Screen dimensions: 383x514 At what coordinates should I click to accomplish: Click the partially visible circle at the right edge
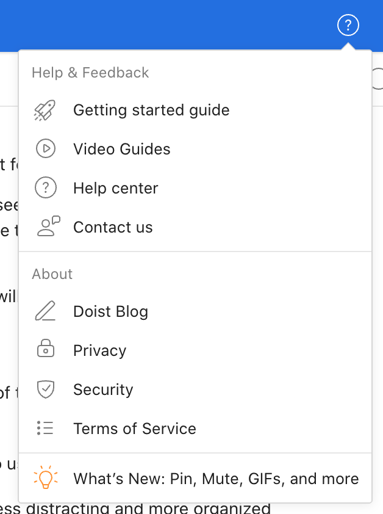379,78
